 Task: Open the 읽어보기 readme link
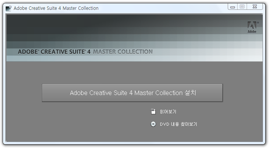point(168,112)
